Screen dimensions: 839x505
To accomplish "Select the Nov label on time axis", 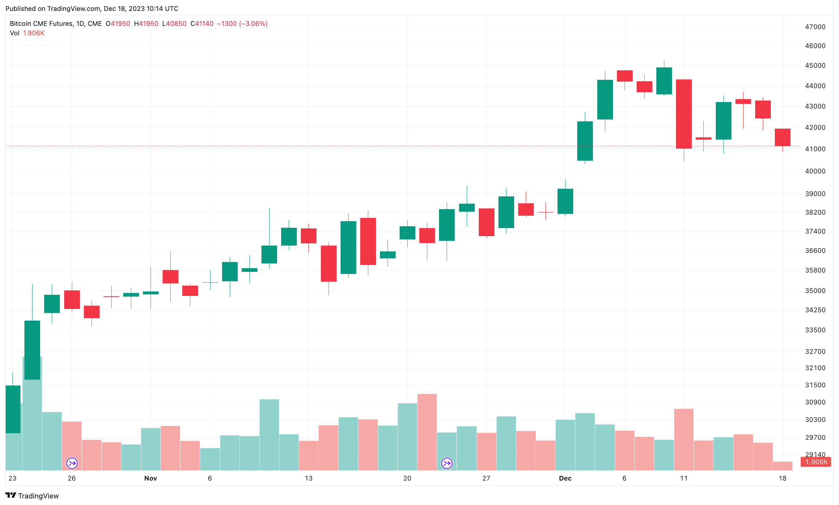I will pyautogui.click(x=151, y=478).
